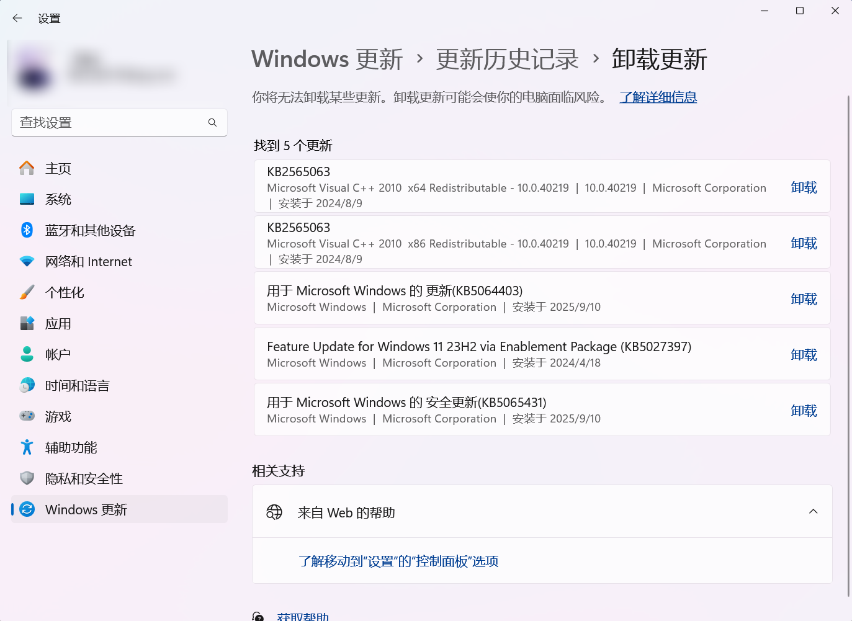Screen dimensions: 852x621
Task: Collapse 来自 Web 的帮助 section
Action: [813, 512]
